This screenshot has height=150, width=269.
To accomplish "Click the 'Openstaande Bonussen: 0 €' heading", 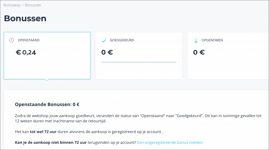I will click(x=47, y=105).
